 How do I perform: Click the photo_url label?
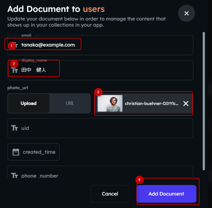point(18,88)
